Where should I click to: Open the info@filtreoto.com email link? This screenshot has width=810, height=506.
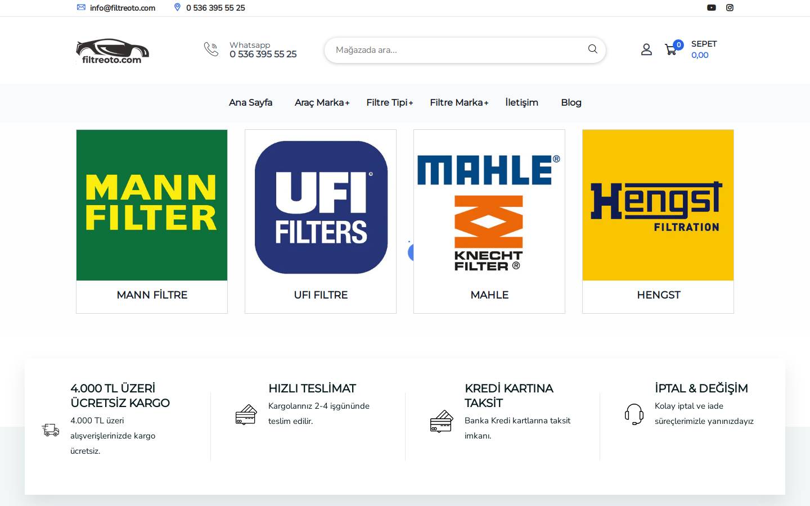pos(123,8)
